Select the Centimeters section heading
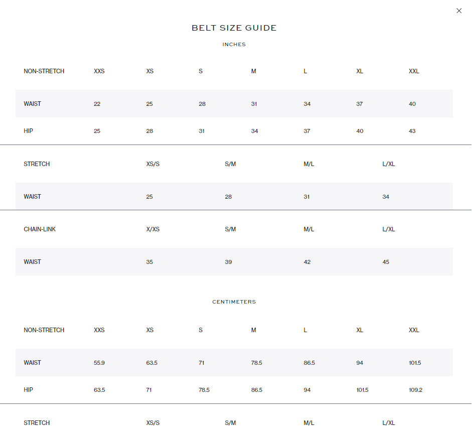 click(234, 302)
